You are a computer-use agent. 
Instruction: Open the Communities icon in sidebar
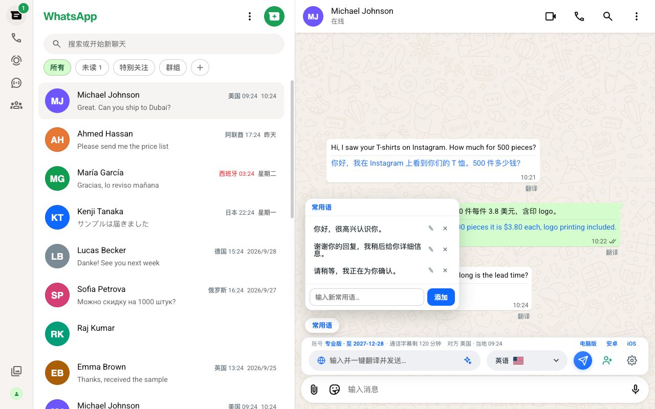(16, 105)
